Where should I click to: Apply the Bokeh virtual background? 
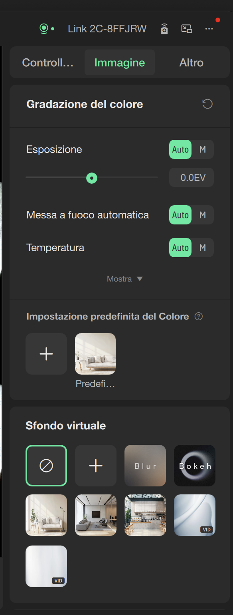[x=195, y=466]
